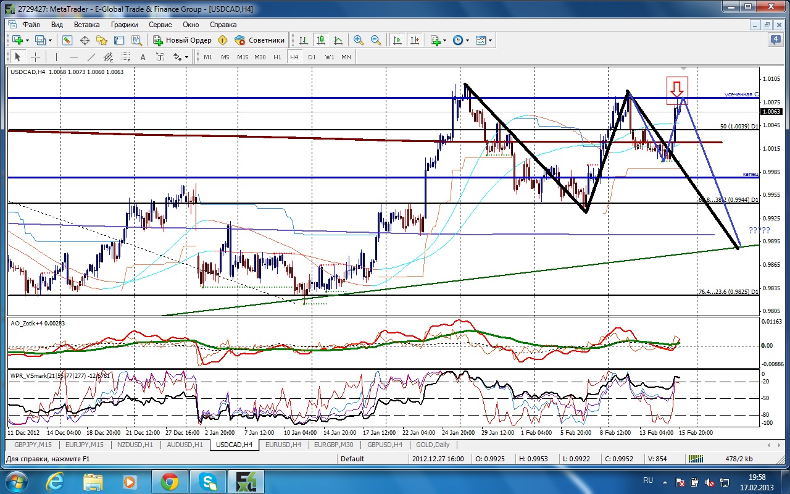790x494 pixels.
Task: Select the Fibonacci retracement tool
Action: pyautogui.click(x=127, y=57)
